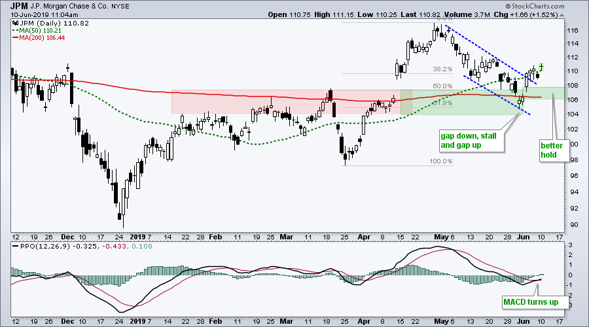
Task: Click the J.P. Morgan Chase & Co. company name
Action: point(69,7)
